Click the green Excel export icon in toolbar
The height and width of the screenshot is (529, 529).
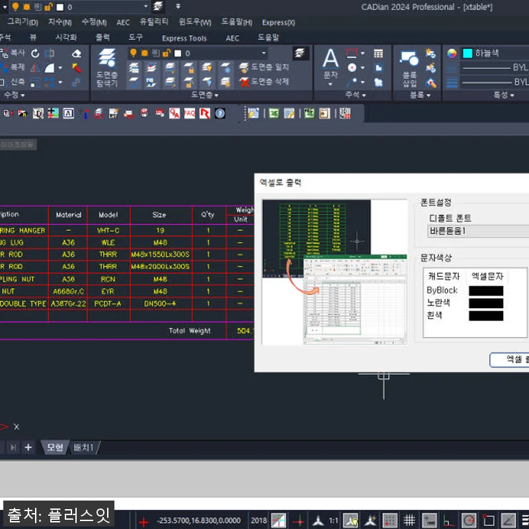(x=272, y=113)
